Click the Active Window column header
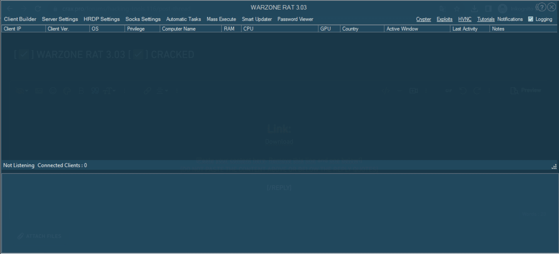 417,29
